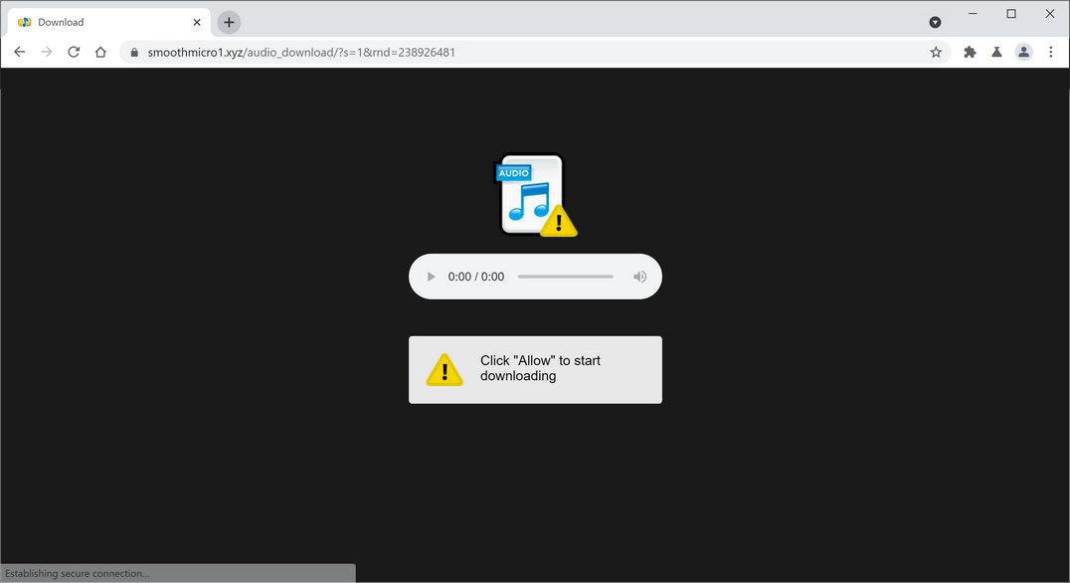View site info via the padlock icon
Screen dimensions: 1070x583
pyautogui.click(x=134, y=51)
